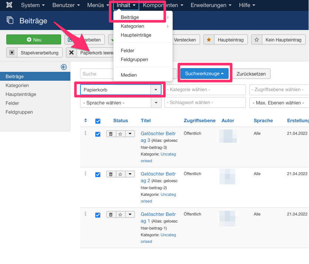Select Medien from the Inhalt menu
Image resolution: width=309 pixels, height=264 pixels.
point(129,75)
